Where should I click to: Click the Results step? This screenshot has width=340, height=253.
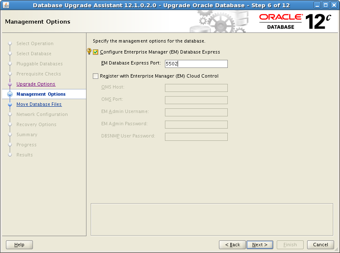click(x=24, y=155)
